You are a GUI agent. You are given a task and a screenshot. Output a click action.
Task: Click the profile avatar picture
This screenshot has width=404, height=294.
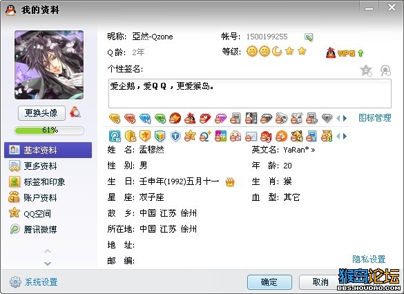click(x=49, y=65)
